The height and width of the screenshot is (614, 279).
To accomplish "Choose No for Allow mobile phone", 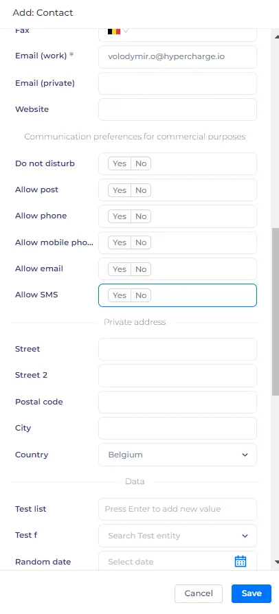I will click(141, 242).
